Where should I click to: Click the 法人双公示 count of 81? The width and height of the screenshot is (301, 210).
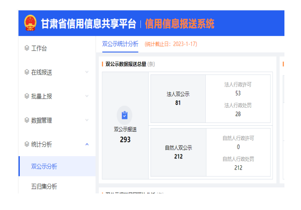coord(178,103)
